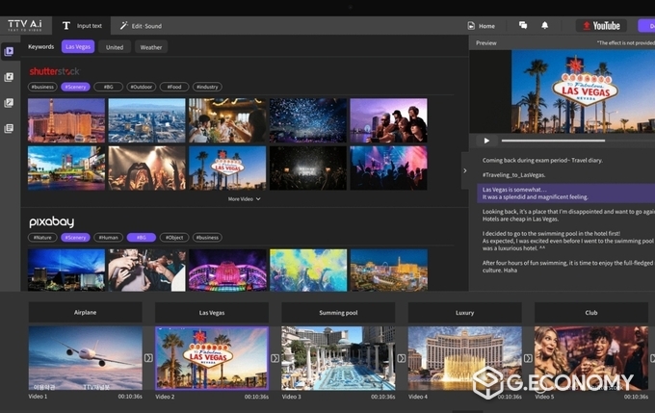Select Shutterstock blue confetti thumbnail
This screenshot has width=655, height=413.
(x=308, y=120)
